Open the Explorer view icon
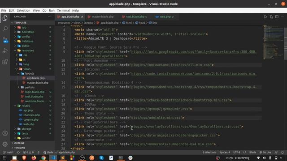This screenshot has height=161, width=287. tap(5, 18)
